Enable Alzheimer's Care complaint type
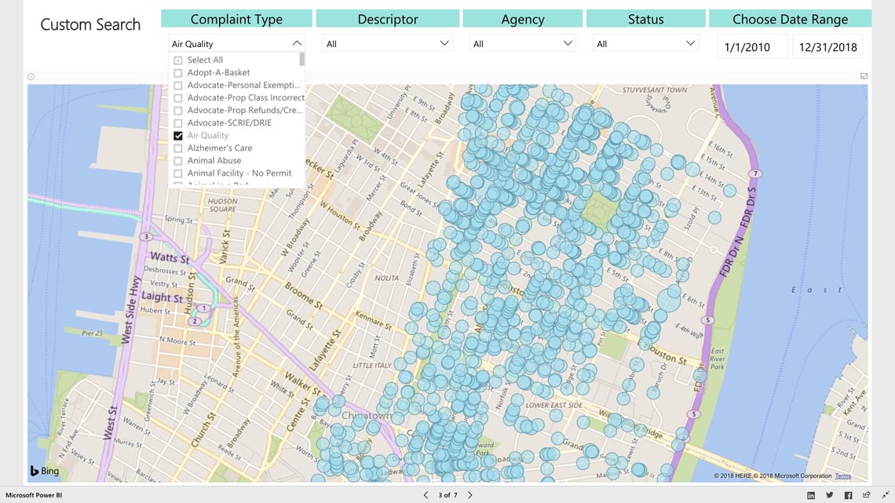This screenshot has width=895, height=503. (178, 148)
